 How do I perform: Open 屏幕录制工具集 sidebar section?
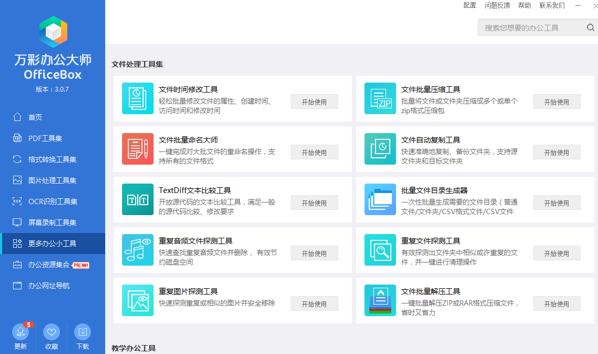click(53, 222)
